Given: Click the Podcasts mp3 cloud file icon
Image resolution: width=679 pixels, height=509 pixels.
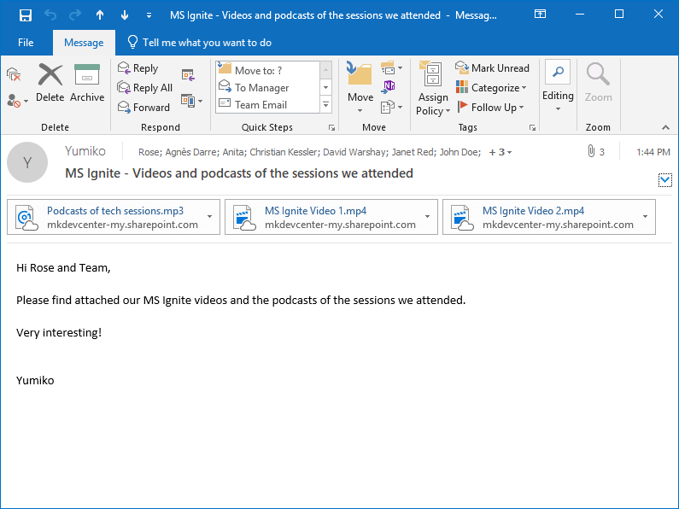Looking at the screenshot, I should (26, 218).
